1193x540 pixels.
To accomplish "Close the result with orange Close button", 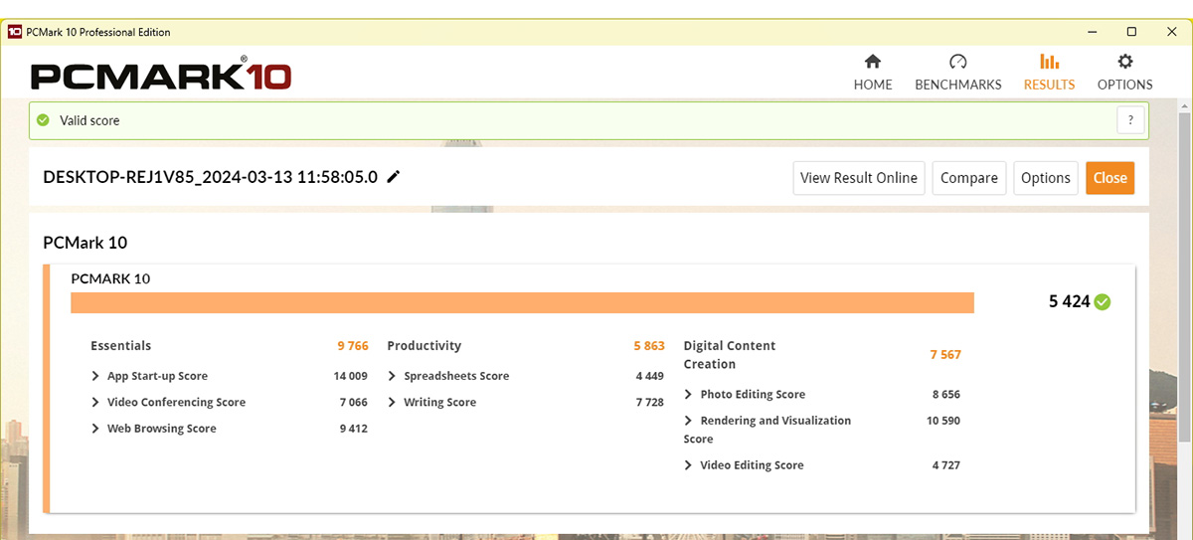I will (1109, 178).
